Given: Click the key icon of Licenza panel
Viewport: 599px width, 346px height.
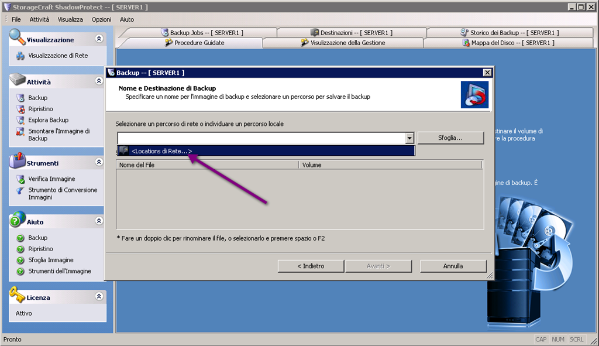Looking at the screenshot, I should pyautogui.click(x=17, y=294).
